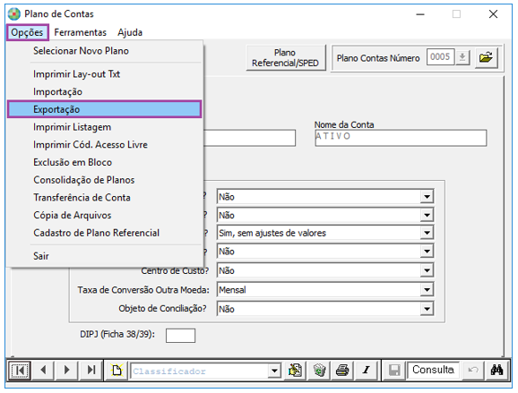This screenshot has height=393, width=518.
Task: Click the Plano Referencial/SPED button
Action: [286, 58]
